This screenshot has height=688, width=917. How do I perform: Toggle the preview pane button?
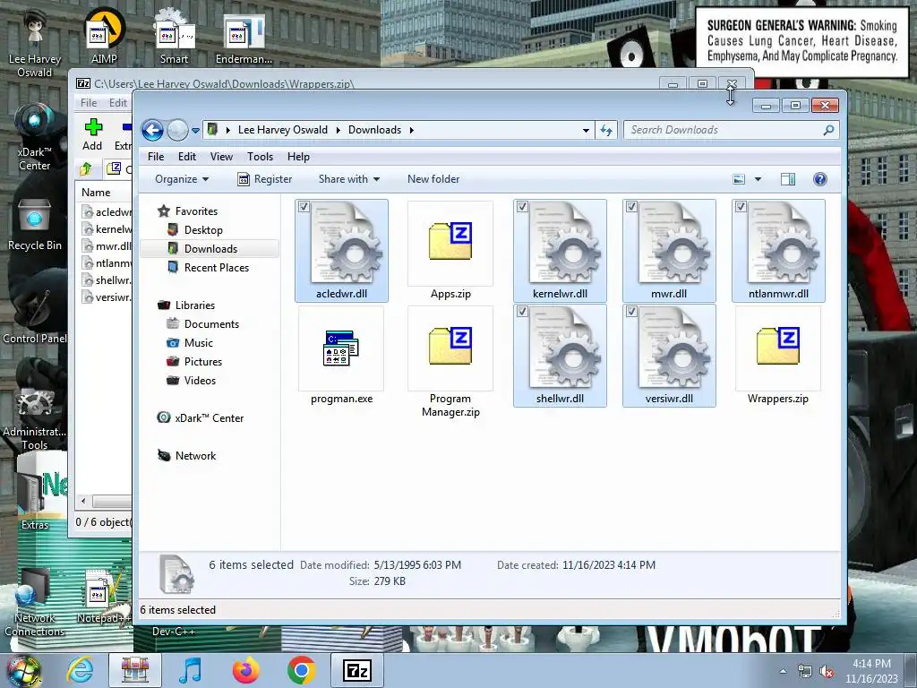[788, 179]
